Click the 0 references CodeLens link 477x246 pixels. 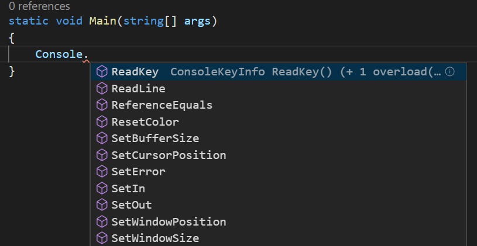tap(40, 6)
